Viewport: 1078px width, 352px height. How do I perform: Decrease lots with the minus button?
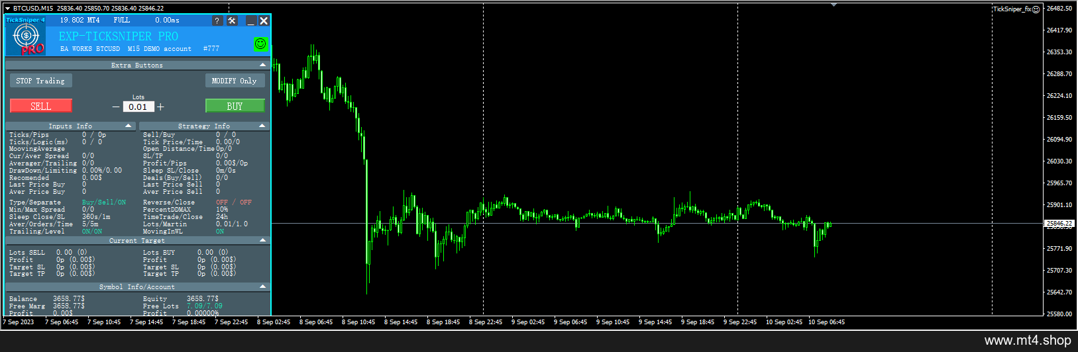click(x=116, y=107)
